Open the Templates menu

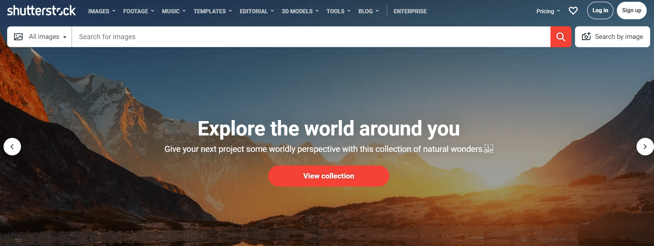(x=212, y=11)
